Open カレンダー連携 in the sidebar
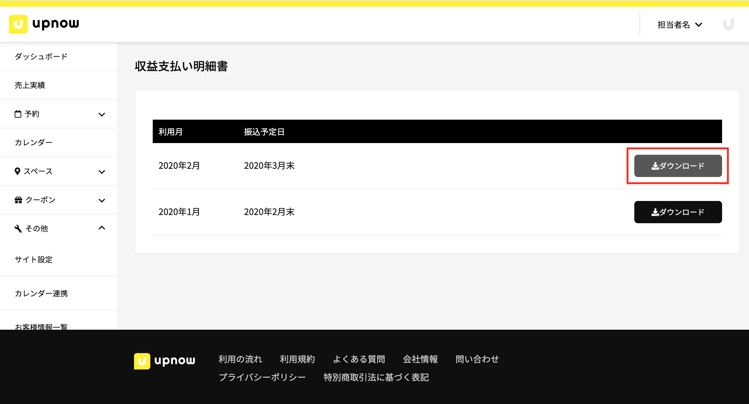 coord(59,293)
